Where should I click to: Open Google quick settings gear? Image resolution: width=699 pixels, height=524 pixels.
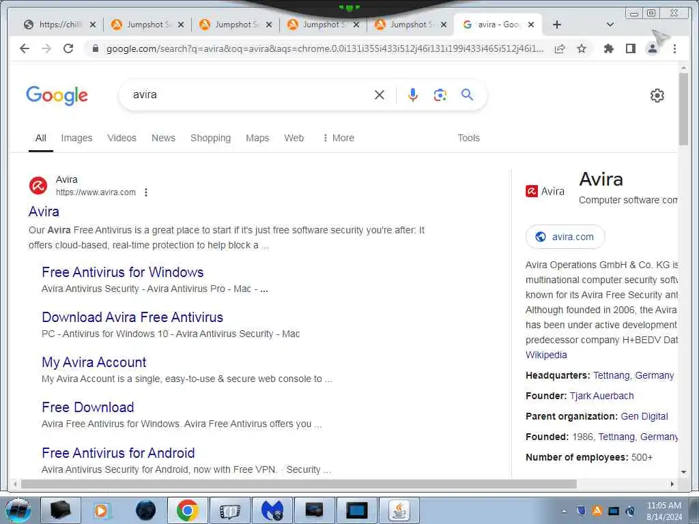[657, 96]
